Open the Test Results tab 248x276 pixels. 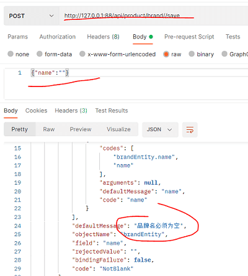pyautogui.click(x=112, y=111)
